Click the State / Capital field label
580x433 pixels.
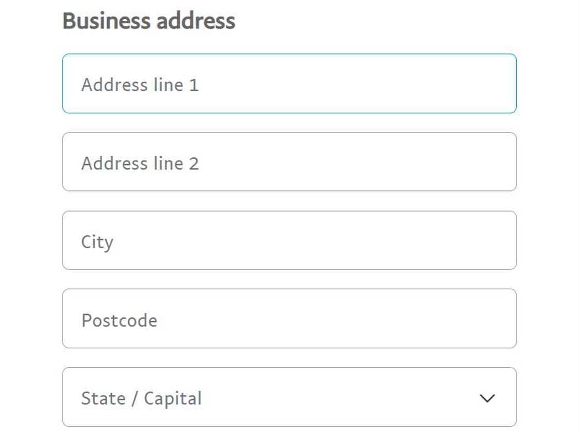point(141,398)
